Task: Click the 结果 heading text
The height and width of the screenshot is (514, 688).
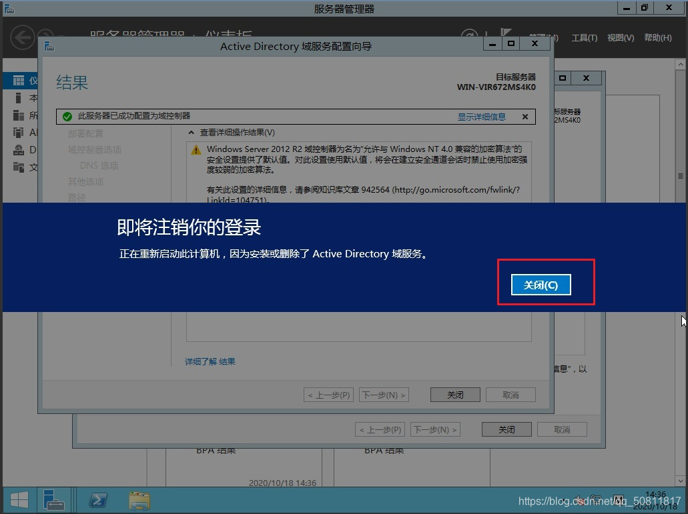Action: point(72,83)
